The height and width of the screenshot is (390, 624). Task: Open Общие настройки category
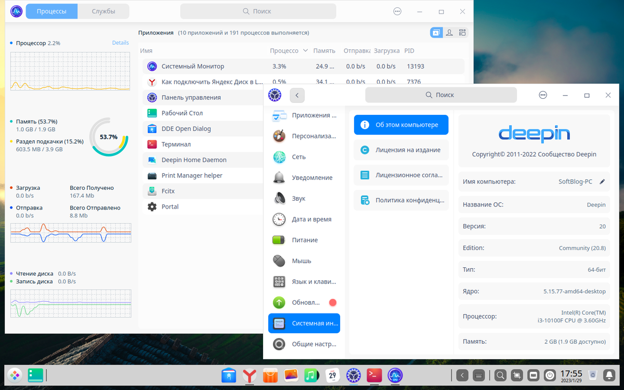tap(304, 344)
